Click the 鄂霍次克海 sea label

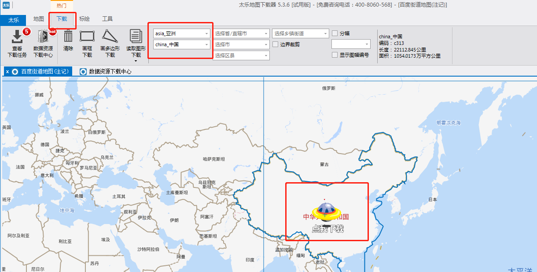tap(448, 123)
